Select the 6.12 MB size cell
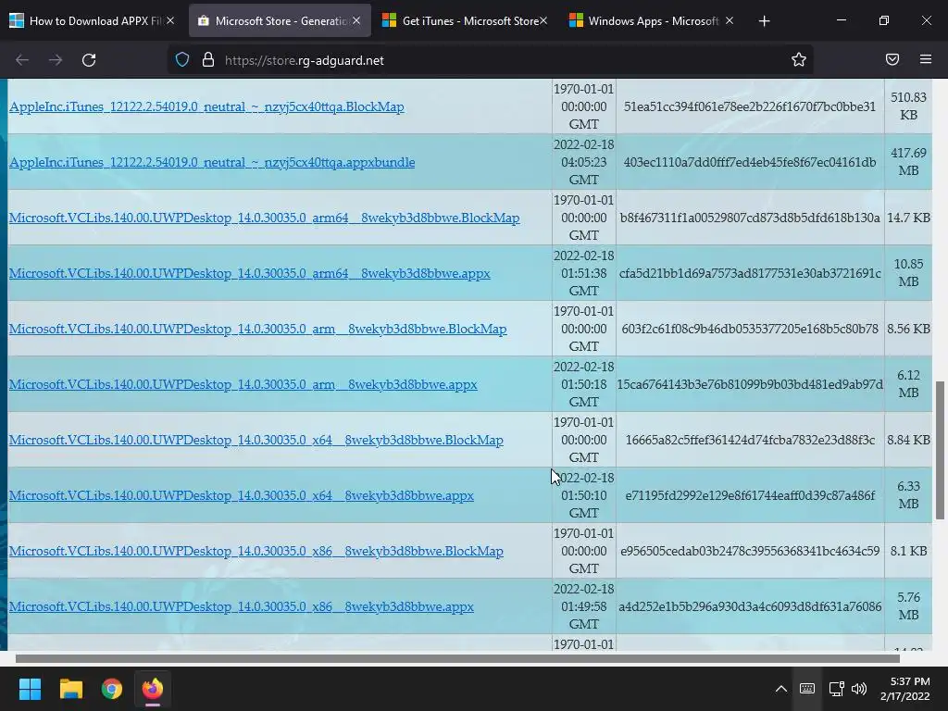Viewport: 948px width, 711px height. pos(908,384)
